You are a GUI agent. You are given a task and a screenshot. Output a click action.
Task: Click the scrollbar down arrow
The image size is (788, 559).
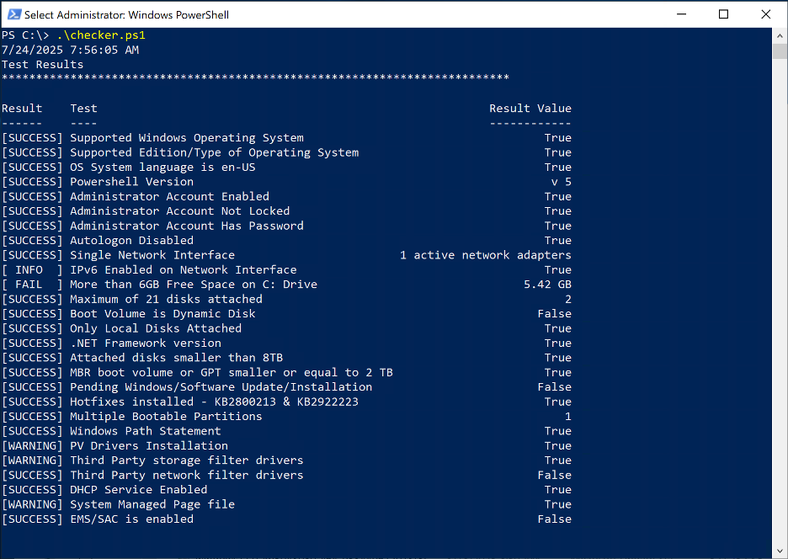click(780, 551)
